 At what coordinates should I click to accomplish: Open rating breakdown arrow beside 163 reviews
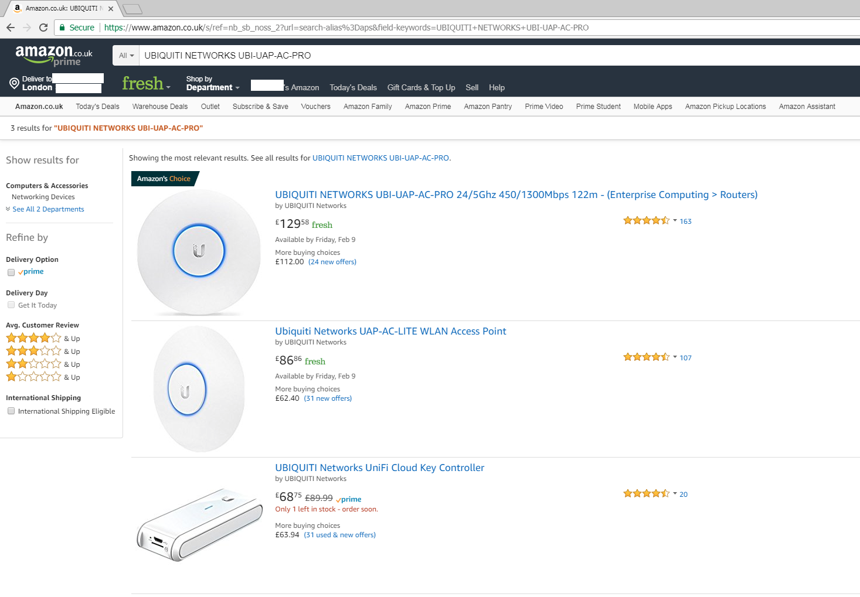675,221
